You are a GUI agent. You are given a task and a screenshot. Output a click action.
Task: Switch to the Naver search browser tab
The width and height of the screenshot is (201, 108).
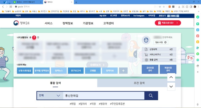click(x=28, y=2)
